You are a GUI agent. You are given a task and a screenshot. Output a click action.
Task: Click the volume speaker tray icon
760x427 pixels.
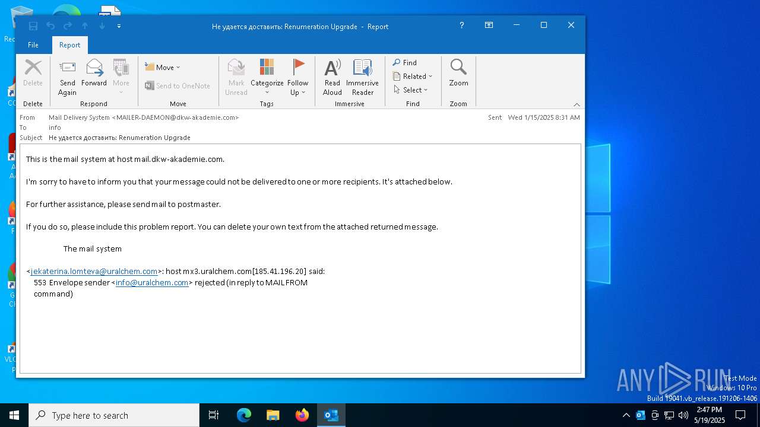point(683,415)
